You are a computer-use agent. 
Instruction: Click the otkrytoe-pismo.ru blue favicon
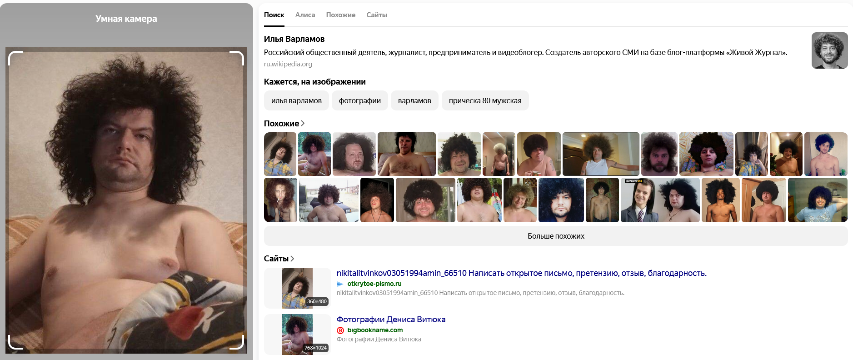pos(340,284)
